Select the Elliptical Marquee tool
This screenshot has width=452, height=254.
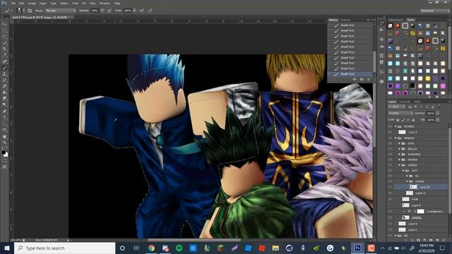[x=4, y=30]
